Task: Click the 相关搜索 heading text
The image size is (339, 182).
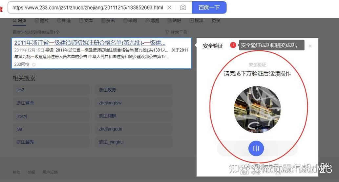Action: tap(24, 78)
